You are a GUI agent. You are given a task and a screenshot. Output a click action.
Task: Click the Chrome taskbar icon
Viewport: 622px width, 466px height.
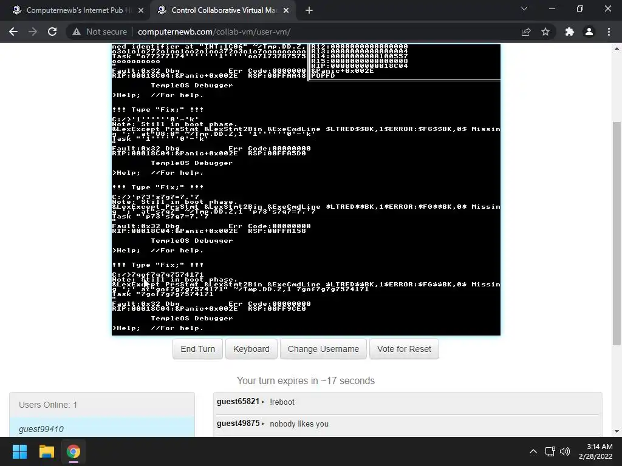pyautogui.click(x=73, y=451)
